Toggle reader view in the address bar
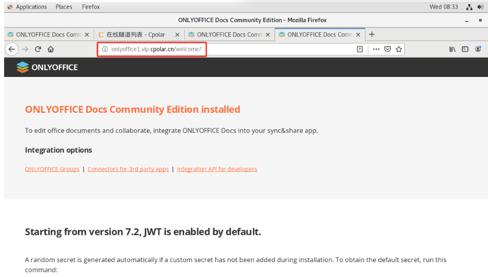The image size is (488, 277). pos(360,49)
